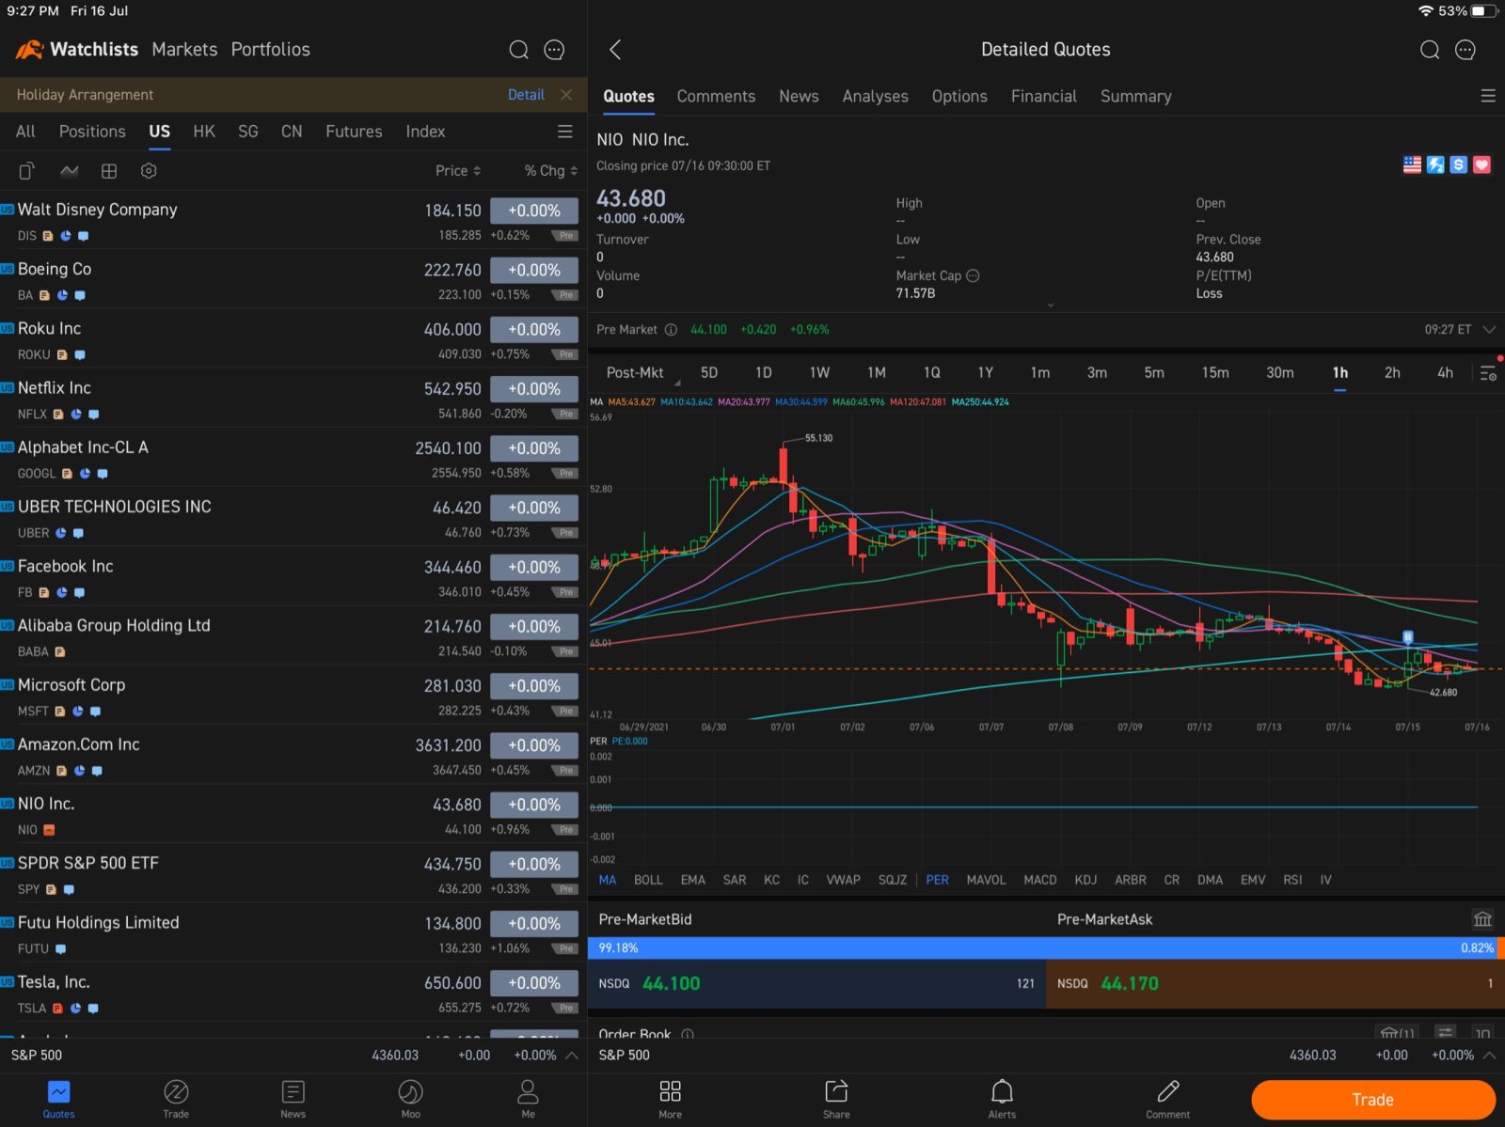Write a Comment on NIO
This screenshot has height=1127, width=1505.
[x=1167, y=1099]
